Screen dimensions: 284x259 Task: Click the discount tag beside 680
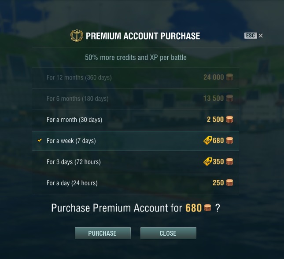(x=207, y=141)
